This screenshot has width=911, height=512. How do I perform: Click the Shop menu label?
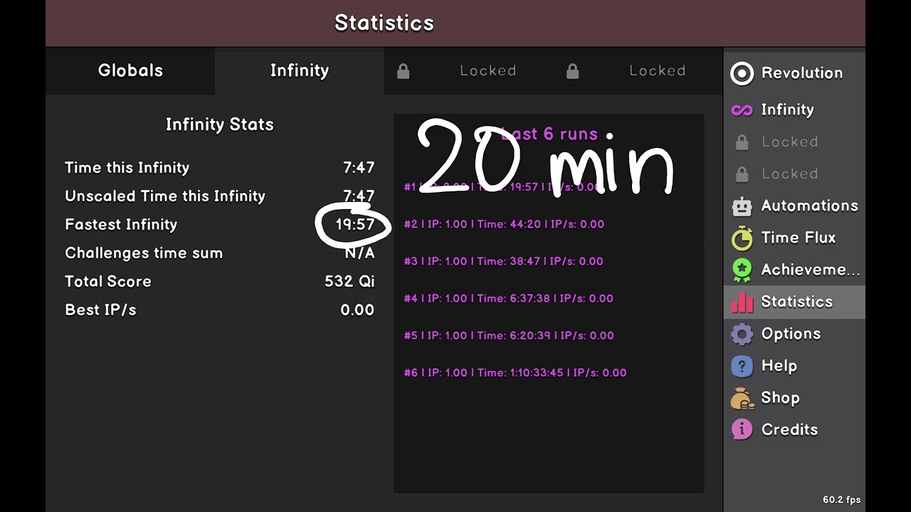780,398
